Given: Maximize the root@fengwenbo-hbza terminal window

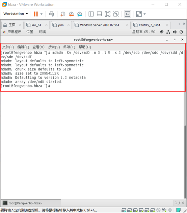Looking at the screenshot, I should pos(175,40).
